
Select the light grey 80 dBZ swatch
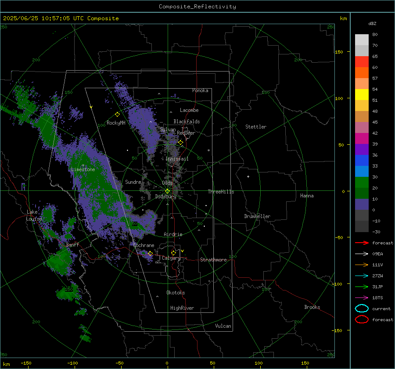point(362,39)
